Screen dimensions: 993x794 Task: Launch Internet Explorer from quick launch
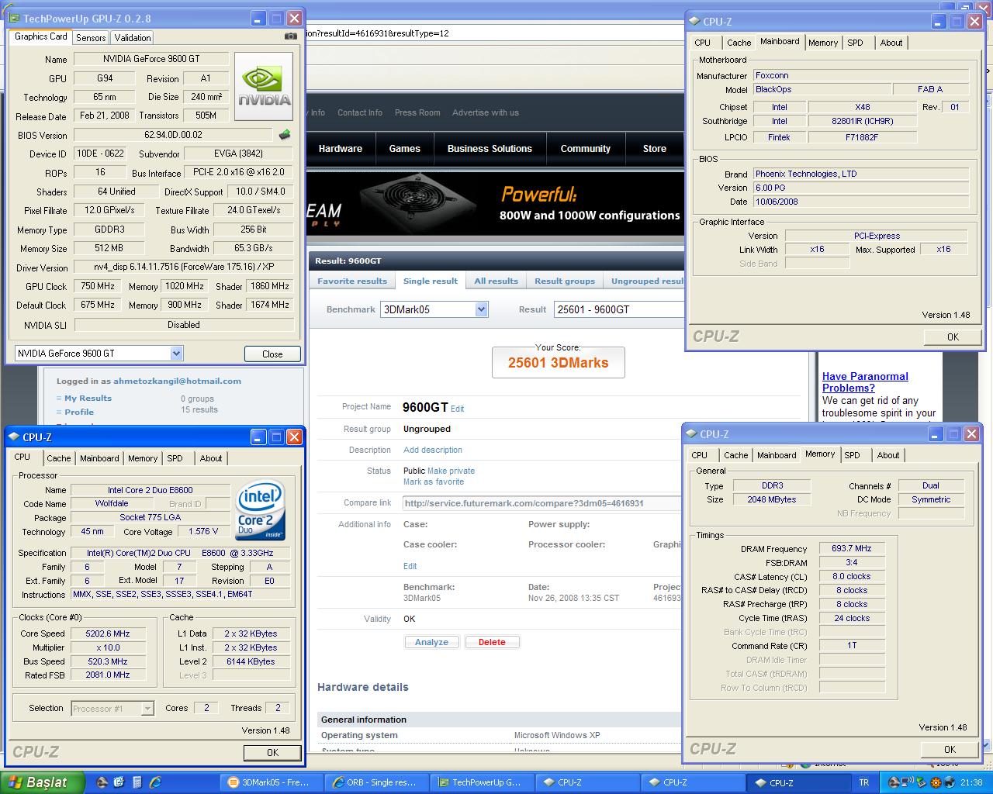(x=156, y=782)
